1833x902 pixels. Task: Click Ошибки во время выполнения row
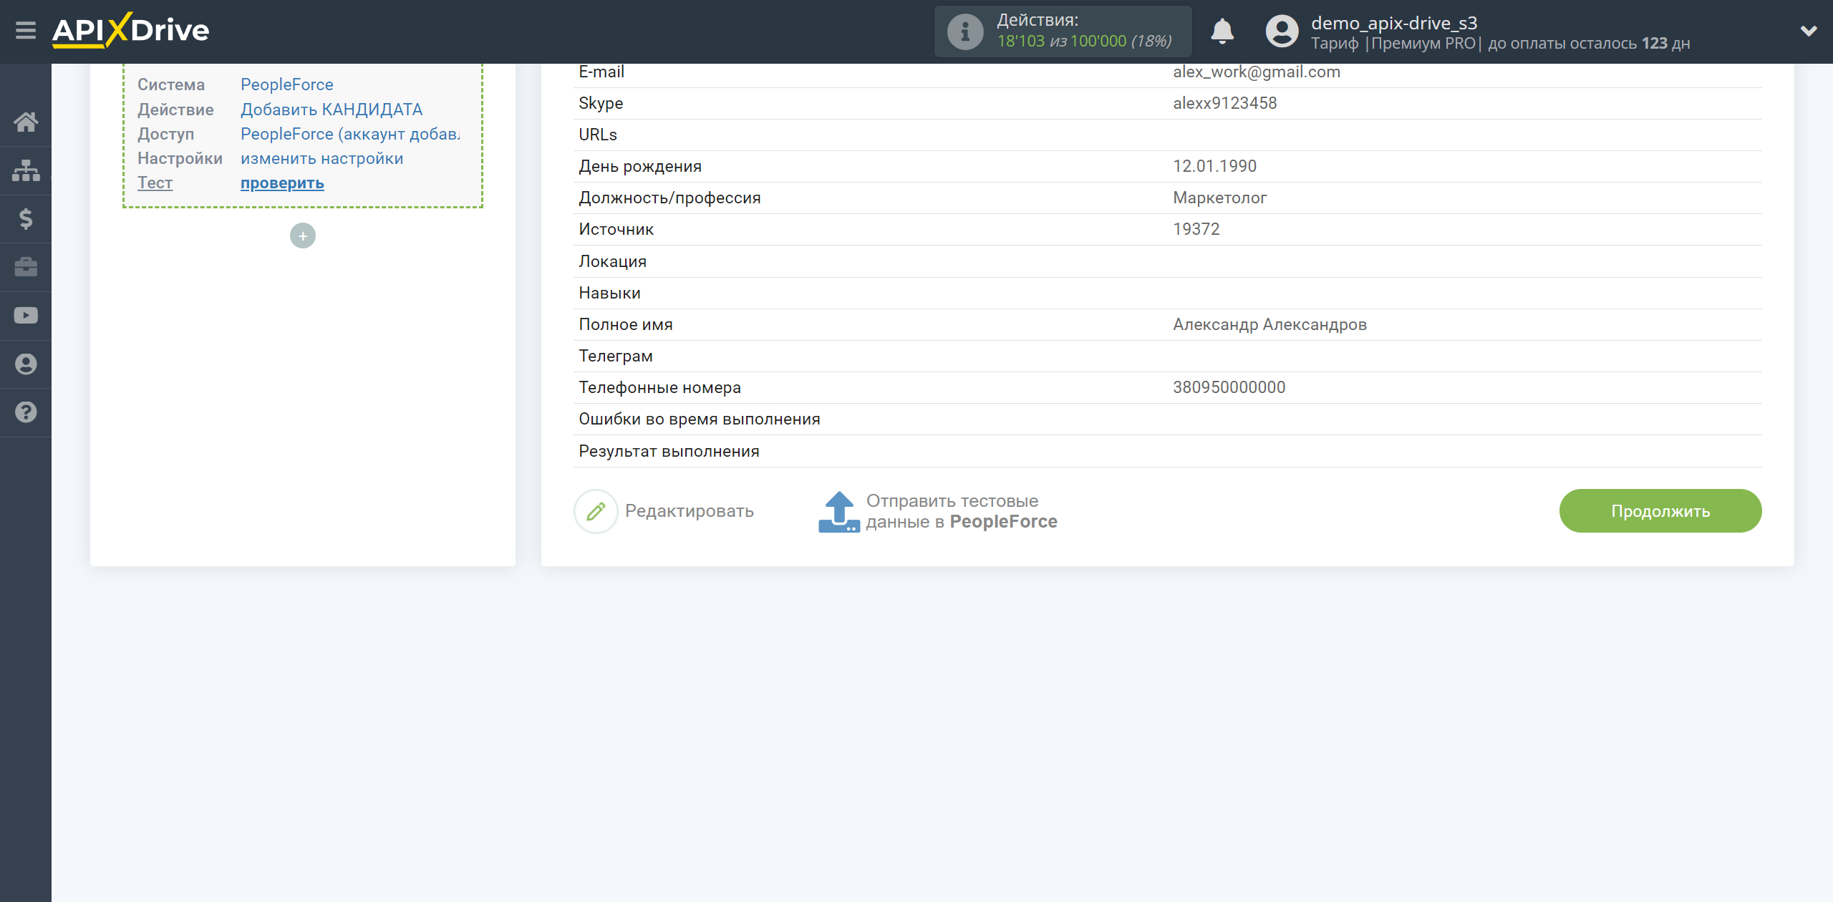pos(1167,420)
